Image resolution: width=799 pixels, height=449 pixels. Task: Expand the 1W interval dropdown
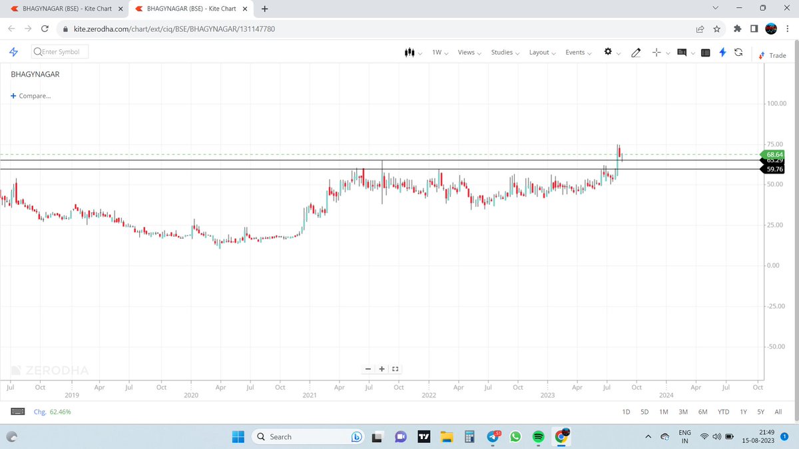[440, 53]
